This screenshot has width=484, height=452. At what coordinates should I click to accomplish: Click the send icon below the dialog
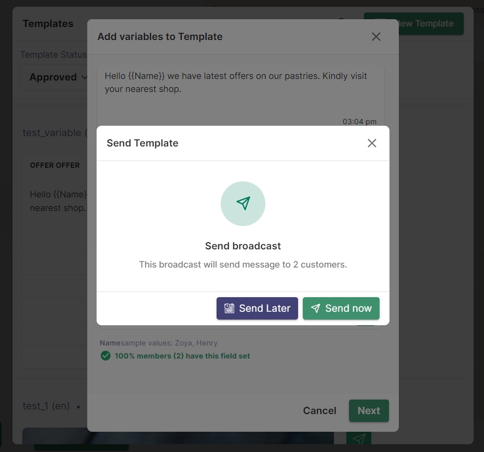tap(359, 439)
